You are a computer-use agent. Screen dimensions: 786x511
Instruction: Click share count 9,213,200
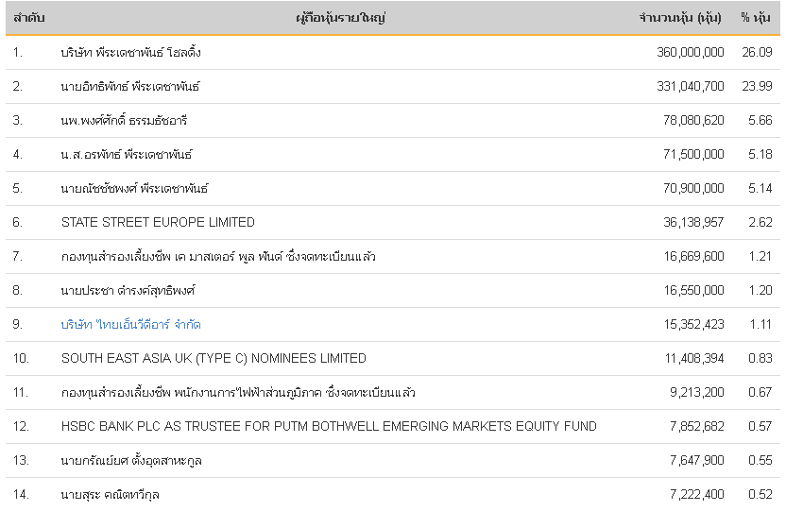[x=697, y=392]
